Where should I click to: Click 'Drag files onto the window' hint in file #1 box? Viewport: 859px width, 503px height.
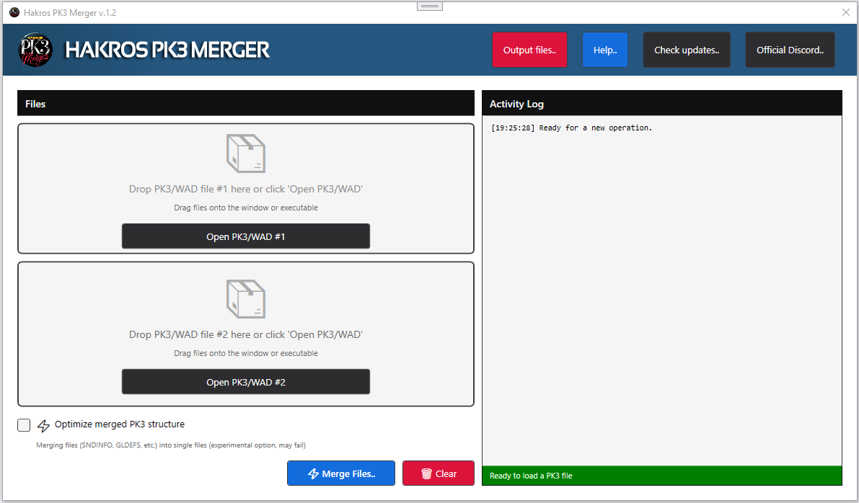point(246,208)
